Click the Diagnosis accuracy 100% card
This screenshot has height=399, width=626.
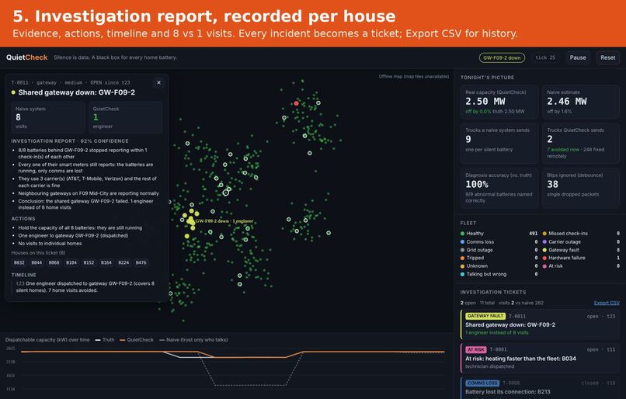click(x=499, y=188)
